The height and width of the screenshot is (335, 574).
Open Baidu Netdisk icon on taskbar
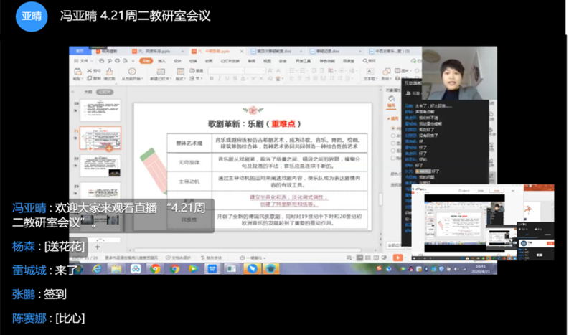coord(136,269)
